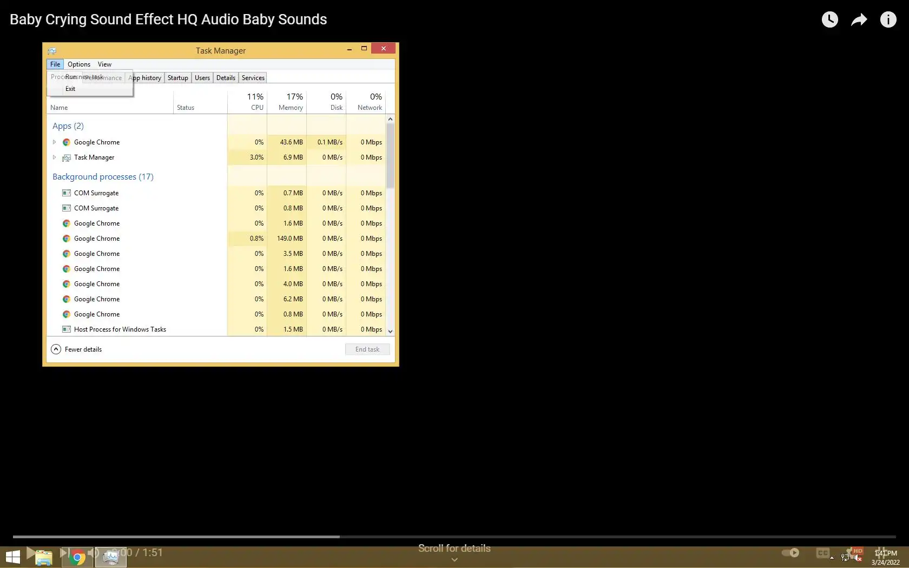909x568 pixels.
Task: Click the Task Manager taskbar icon
Action: (x=111, y=557)
